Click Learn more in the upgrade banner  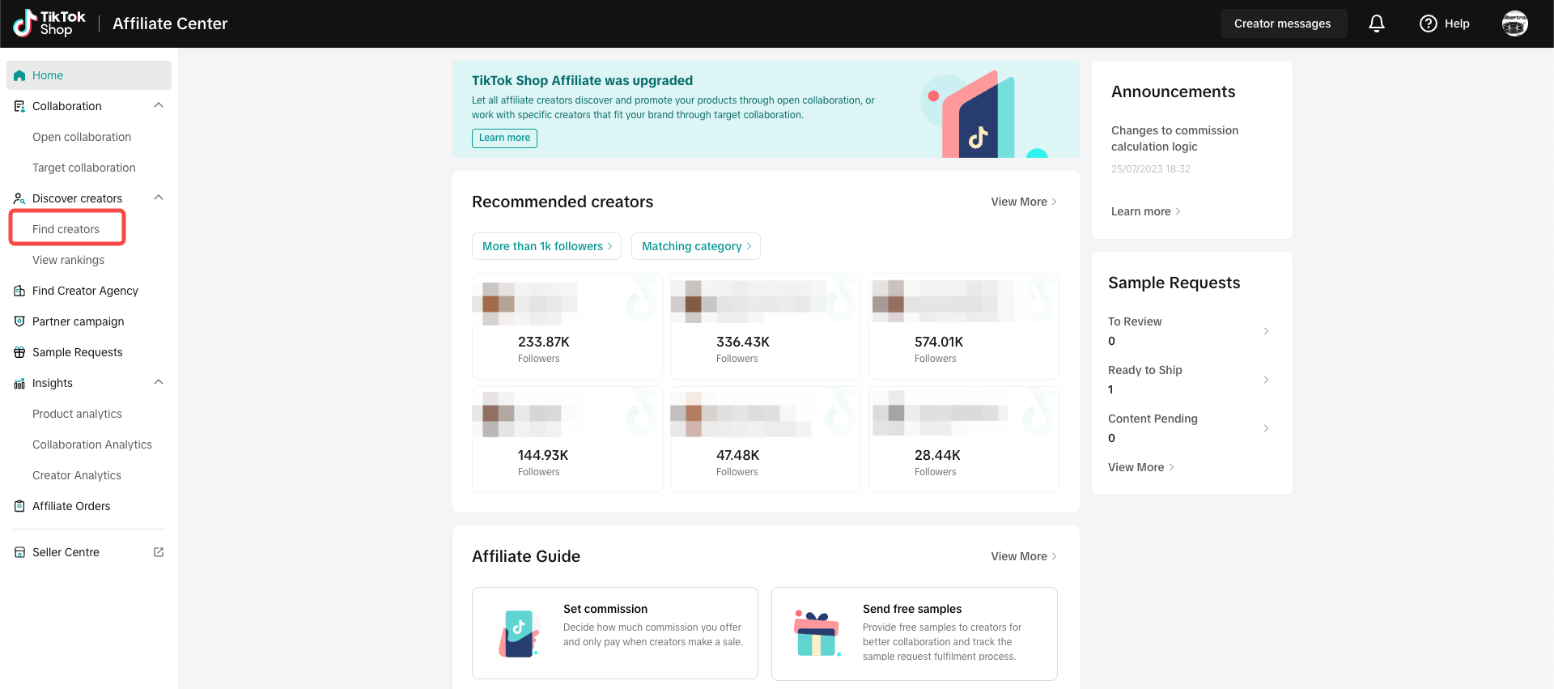[x=504, y=138]
